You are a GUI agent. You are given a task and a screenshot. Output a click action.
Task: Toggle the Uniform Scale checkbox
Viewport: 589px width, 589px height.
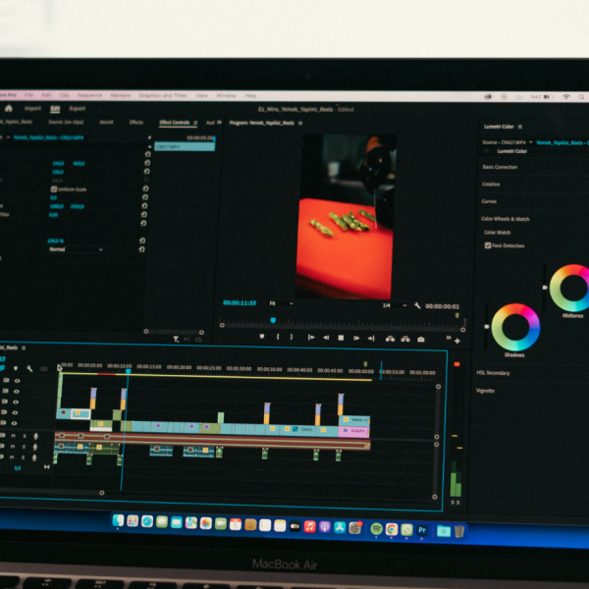click(54, 188)
